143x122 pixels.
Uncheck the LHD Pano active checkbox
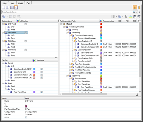(25, 33)
